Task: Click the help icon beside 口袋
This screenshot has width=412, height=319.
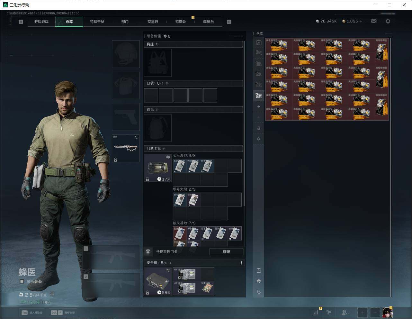Action: (167, 83)
